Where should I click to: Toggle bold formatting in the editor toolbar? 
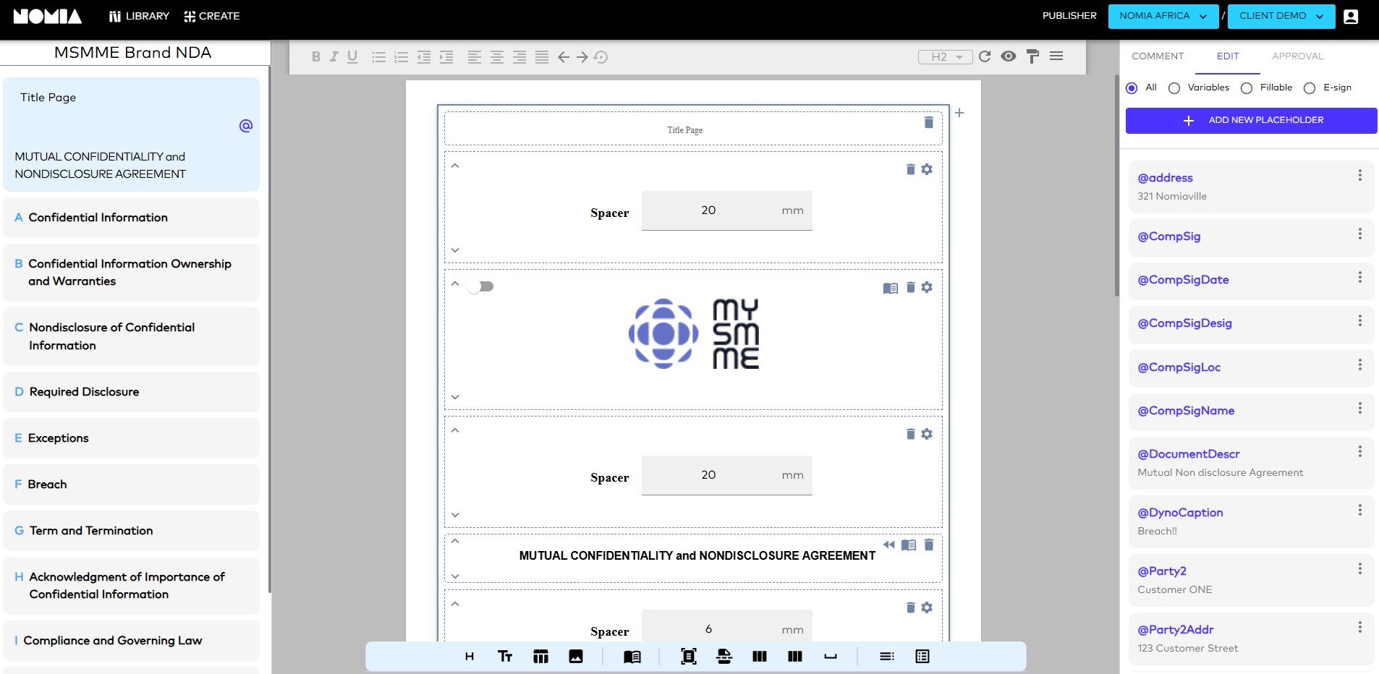coord(316,56)
